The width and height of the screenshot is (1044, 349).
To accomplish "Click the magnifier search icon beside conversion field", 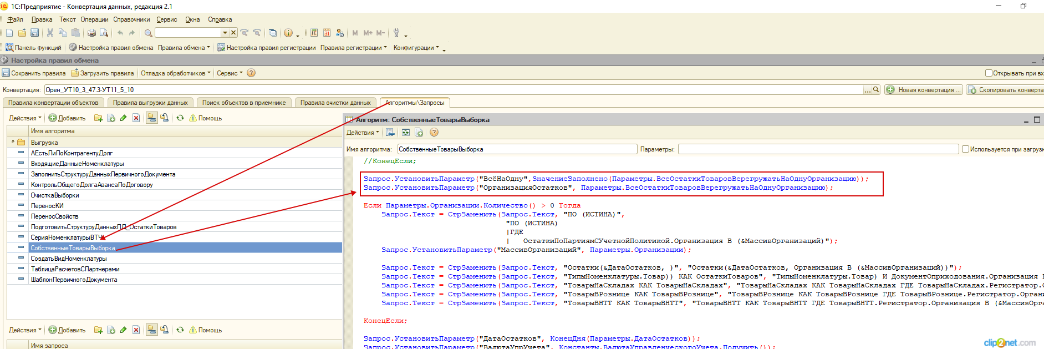I will coord(876,90).
